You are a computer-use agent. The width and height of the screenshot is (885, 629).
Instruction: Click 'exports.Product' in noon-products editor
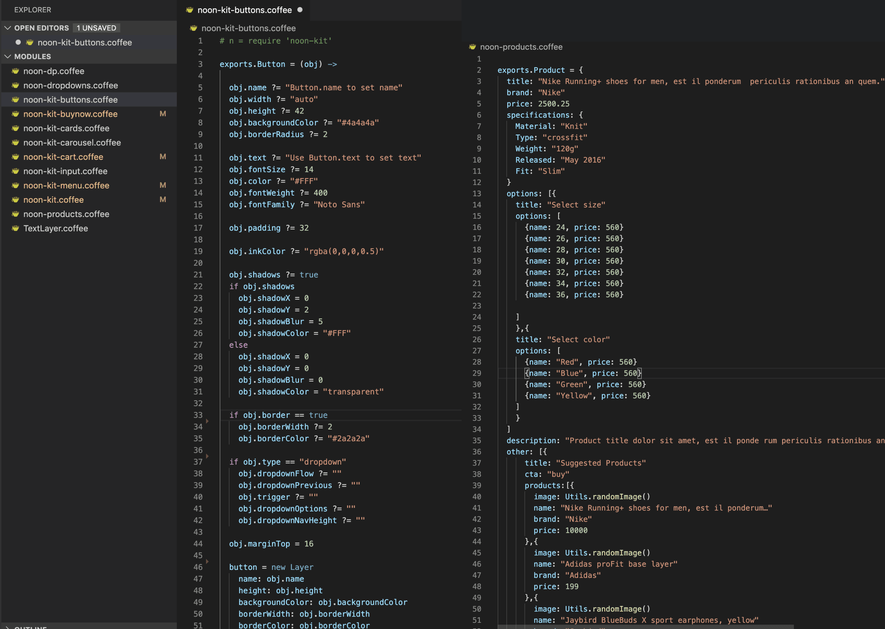point(531,70)
